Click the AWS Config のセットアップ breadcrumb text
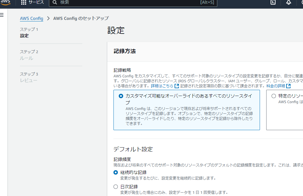303x196 pixels. (81, 18)
